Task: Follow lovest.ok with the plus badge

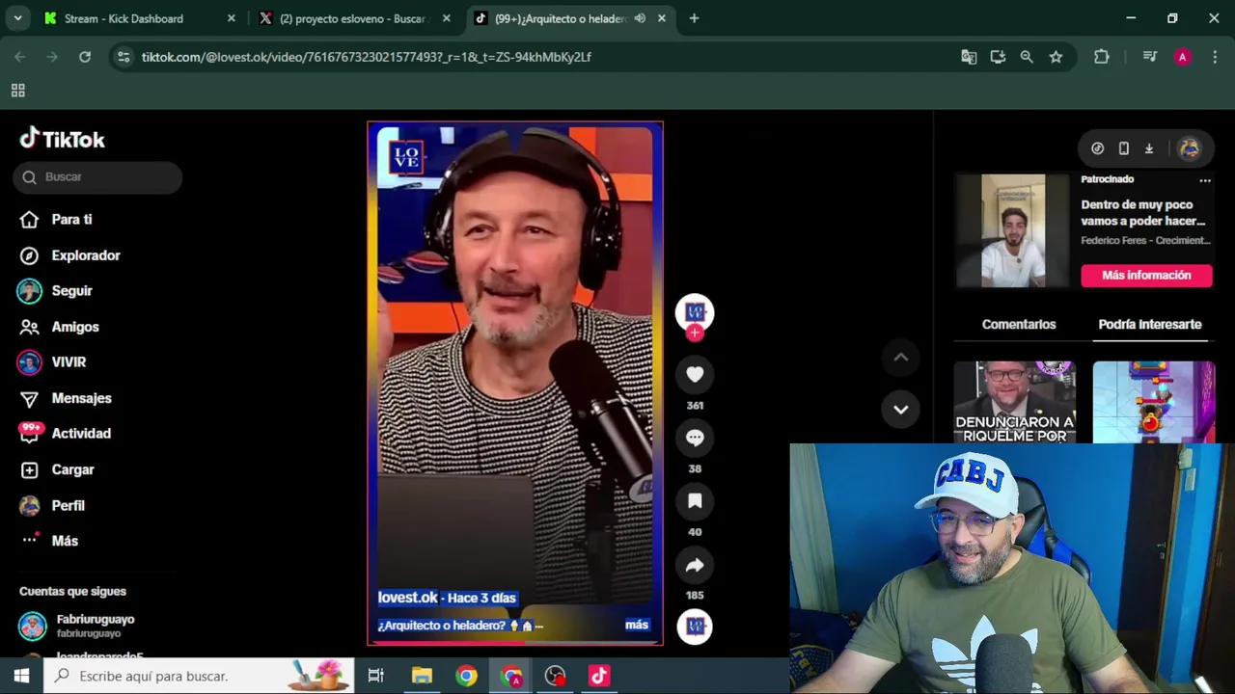Action: [695, 334]
